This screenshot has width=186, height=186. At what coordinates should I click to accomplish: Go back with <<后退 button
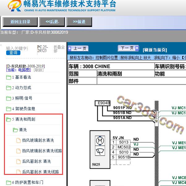[52, 22]
